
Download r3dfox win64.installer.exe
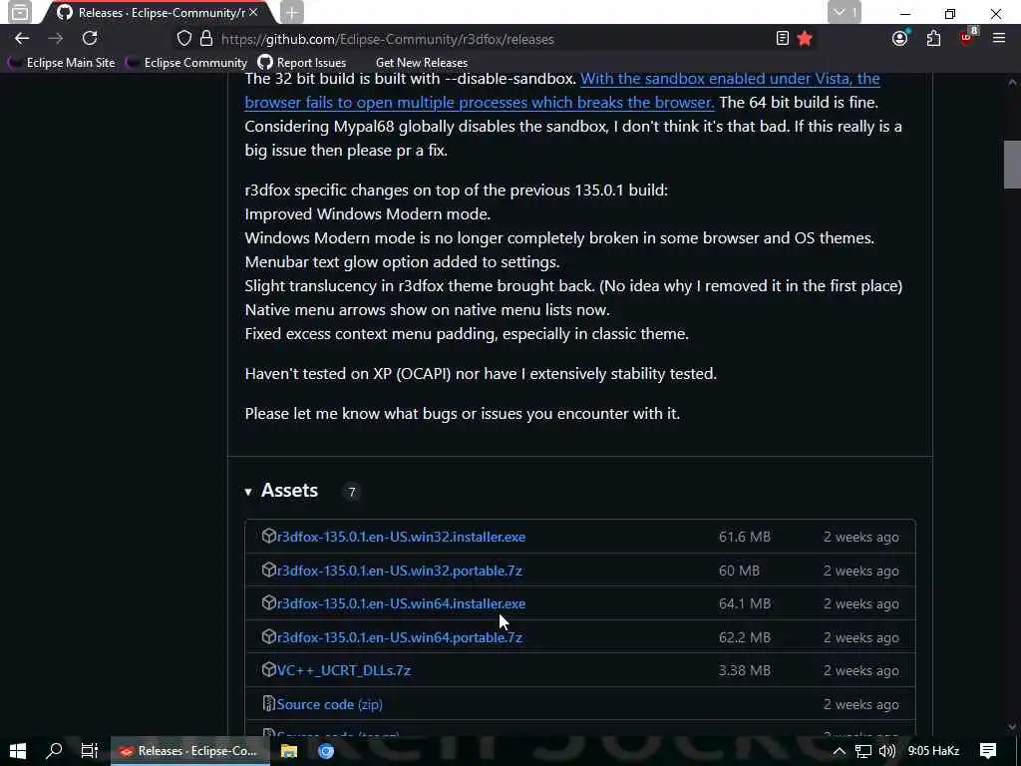pyautogui.click(x=401, y=603)
